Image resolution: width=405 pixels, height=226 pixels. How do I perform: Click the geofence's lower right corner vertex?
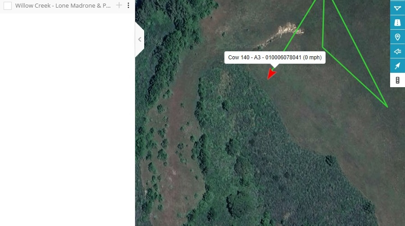387,106
